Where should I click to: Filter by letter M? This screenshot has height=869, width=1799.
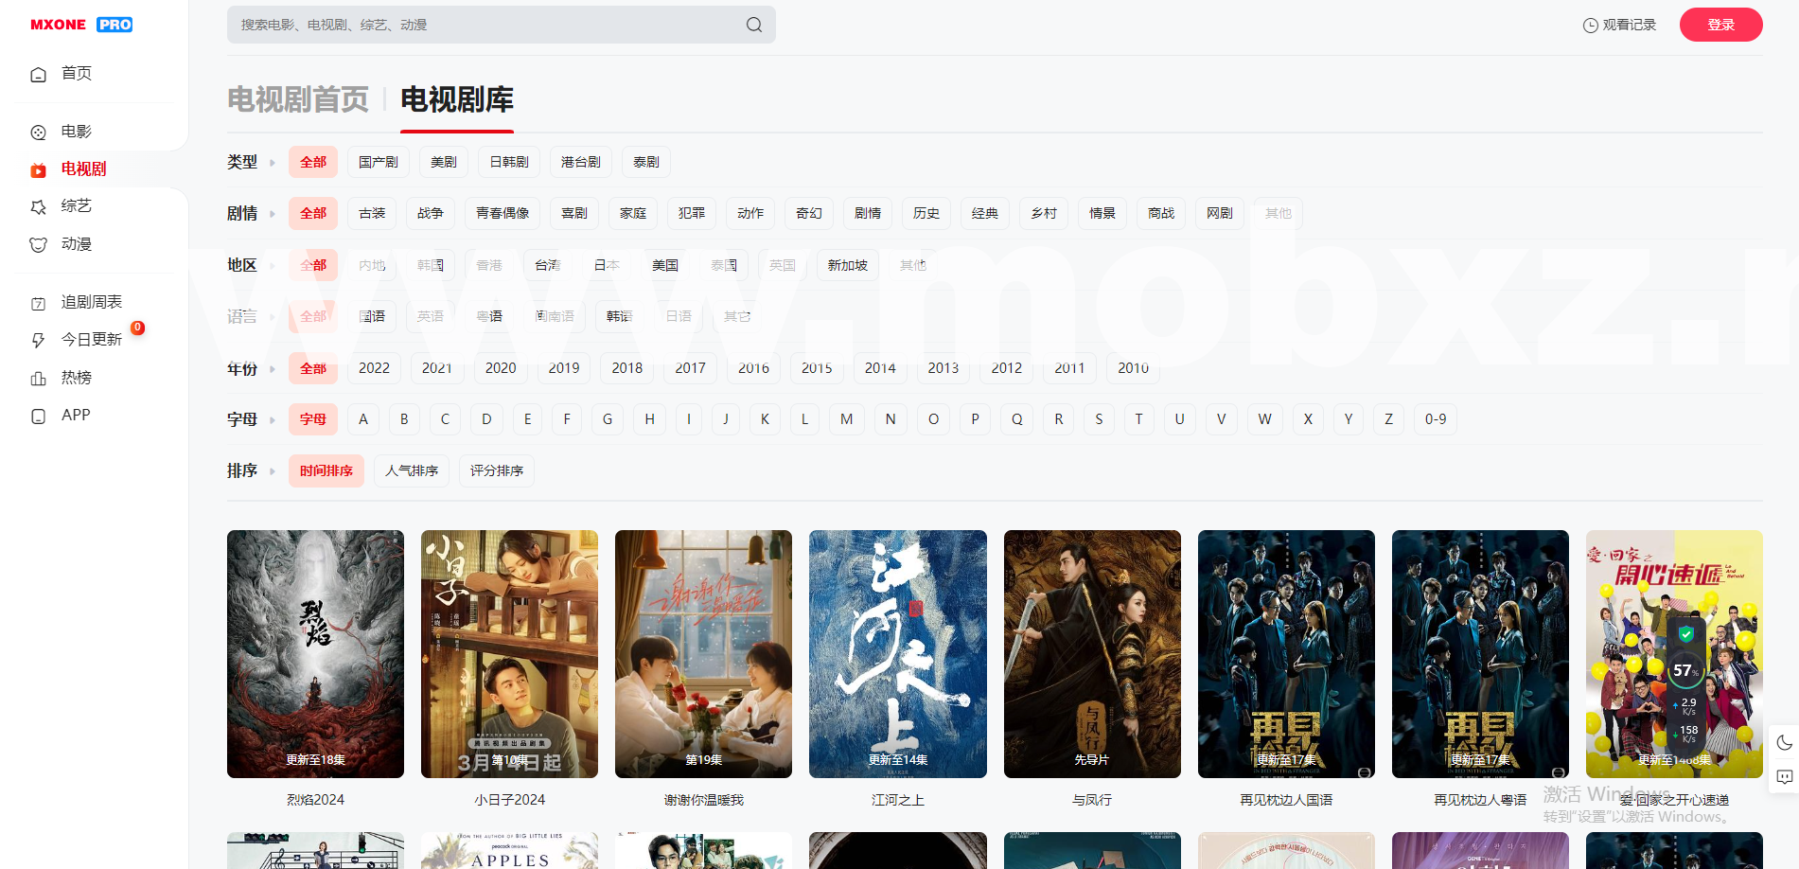pos(847,419)
